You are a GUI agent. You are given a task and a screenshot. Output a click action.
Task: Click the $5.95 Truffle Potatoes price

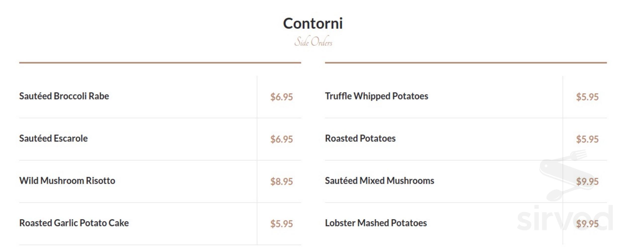(587, 97)
